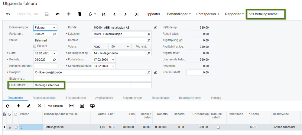302x135 pixels.
Task: Open the Betalingshistorikk tab
Action: pyautogui.click(x=190, y=98)
